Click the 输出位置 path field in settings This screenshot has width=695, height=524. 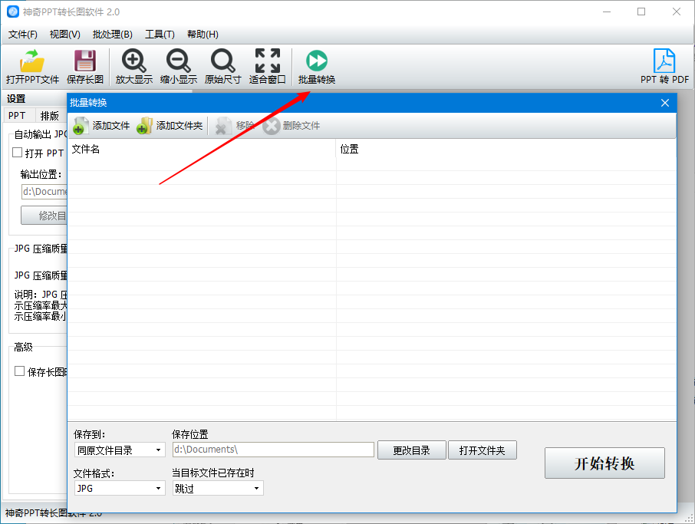pyautogui.click(x=44, y=192)
